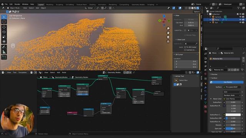Toggle render camera icon for Sun
Screen dimensions: 246x138
point(243,23)
